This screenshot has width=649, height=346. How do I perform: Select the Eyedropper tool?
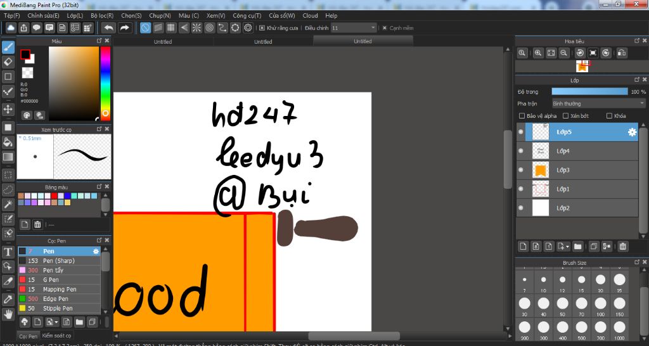point(8,299)
